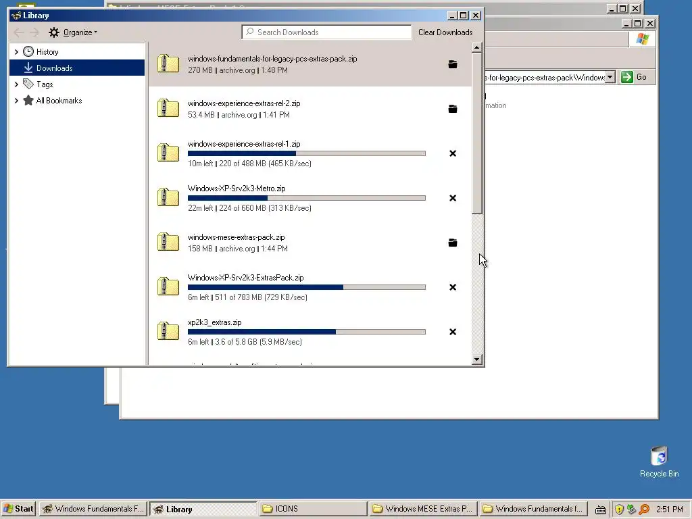Viewport: 692px width, 519px height.
Task: Click the keyboard icon in the taskbar
Action: tap(600, 510)
